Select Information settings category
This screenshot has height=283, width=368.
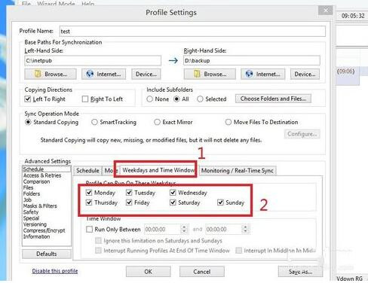point(36,236)
